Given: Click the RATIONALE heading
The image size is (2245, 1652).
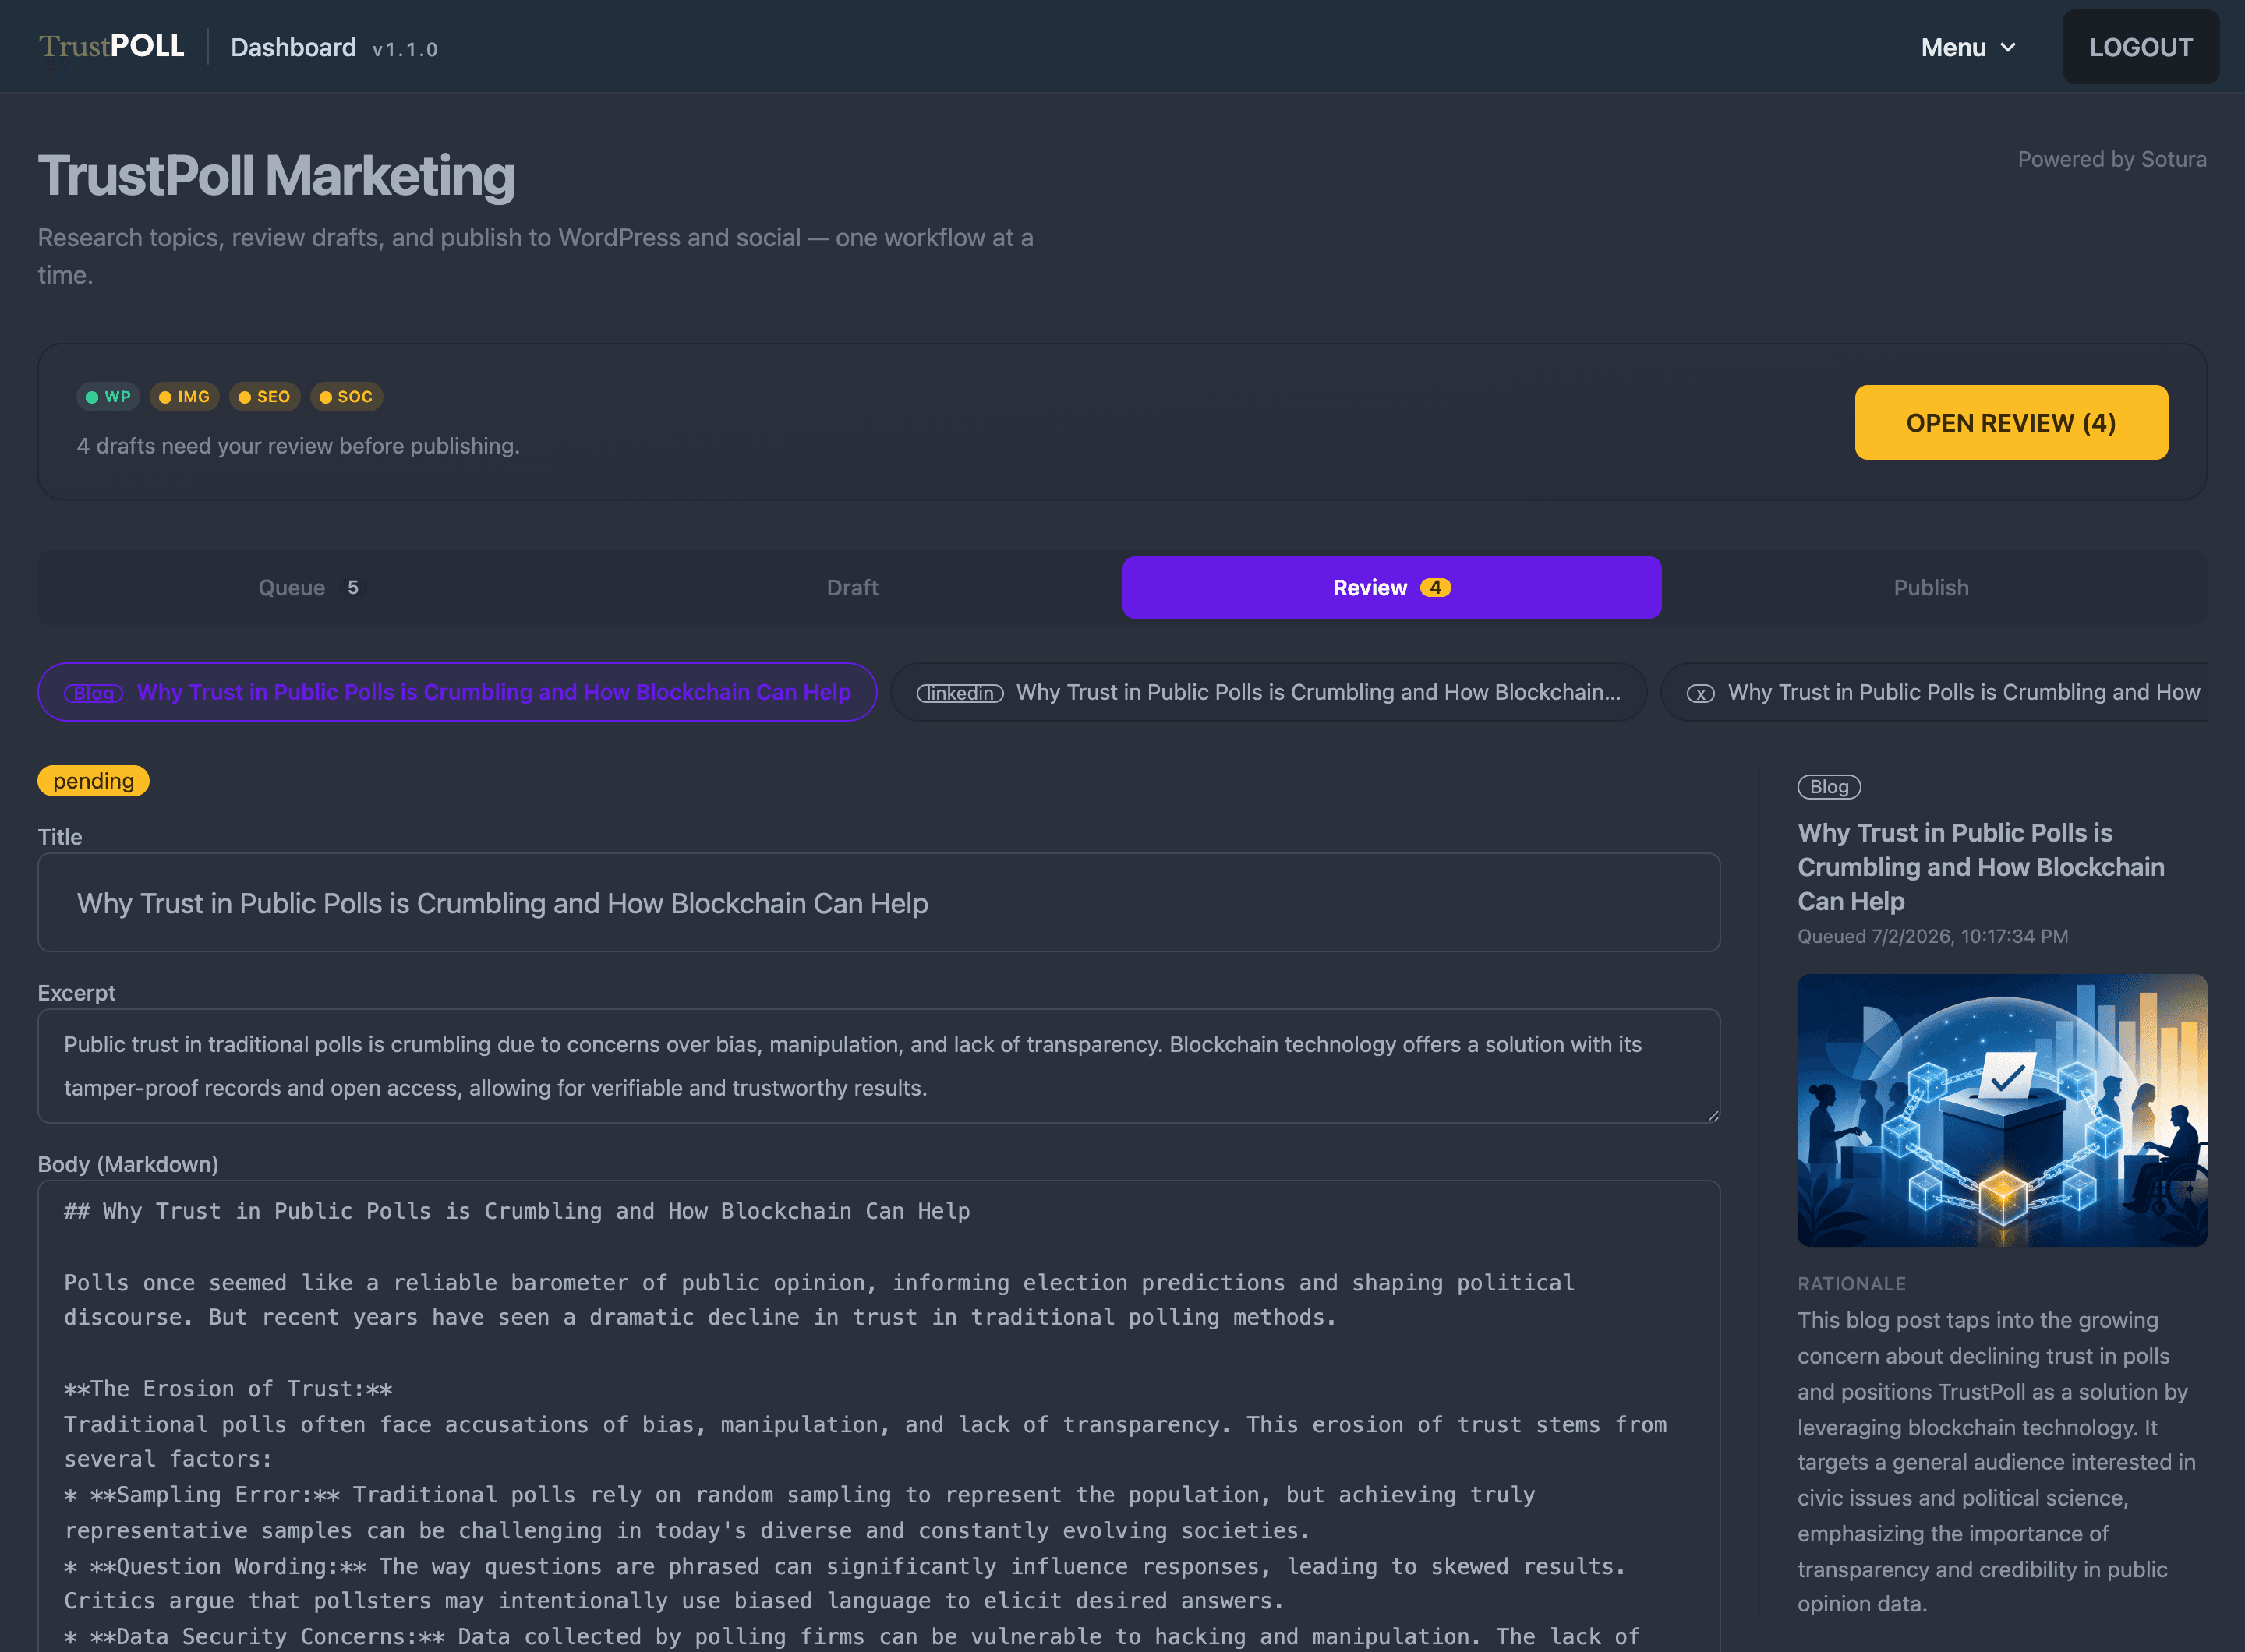Looking at the screenshot, I should (1852, 1284).
